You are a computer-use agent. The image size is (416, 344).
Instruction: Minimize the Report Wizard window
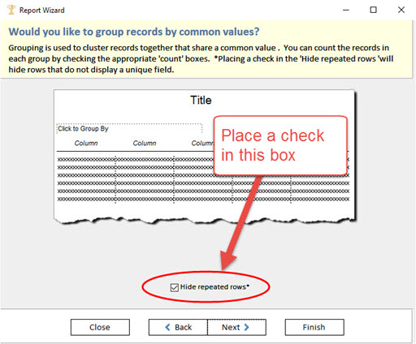point(346,10)
